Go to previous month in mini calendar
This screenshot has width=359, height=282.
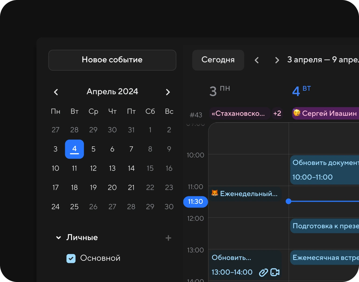[56, 92]
